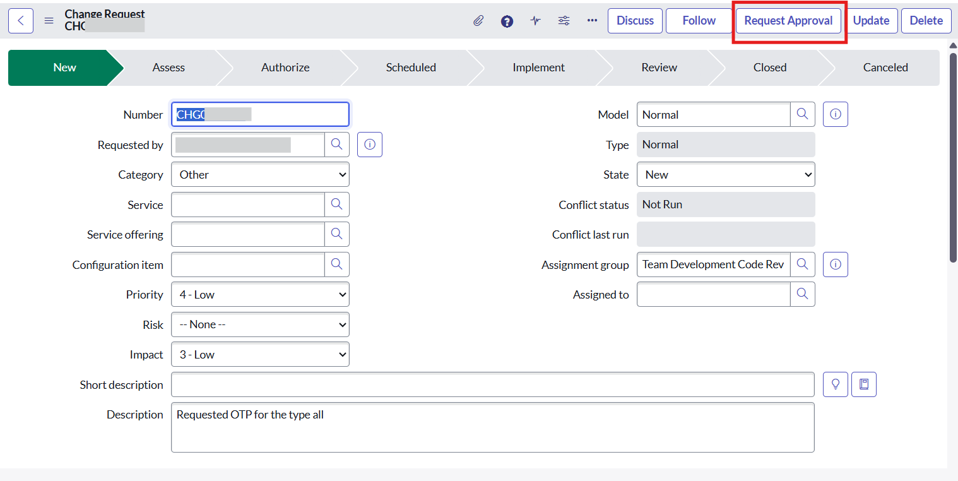The image size is (958, 481).
Task: Show the activity stream pulse icon
Action: coord(536,21)
